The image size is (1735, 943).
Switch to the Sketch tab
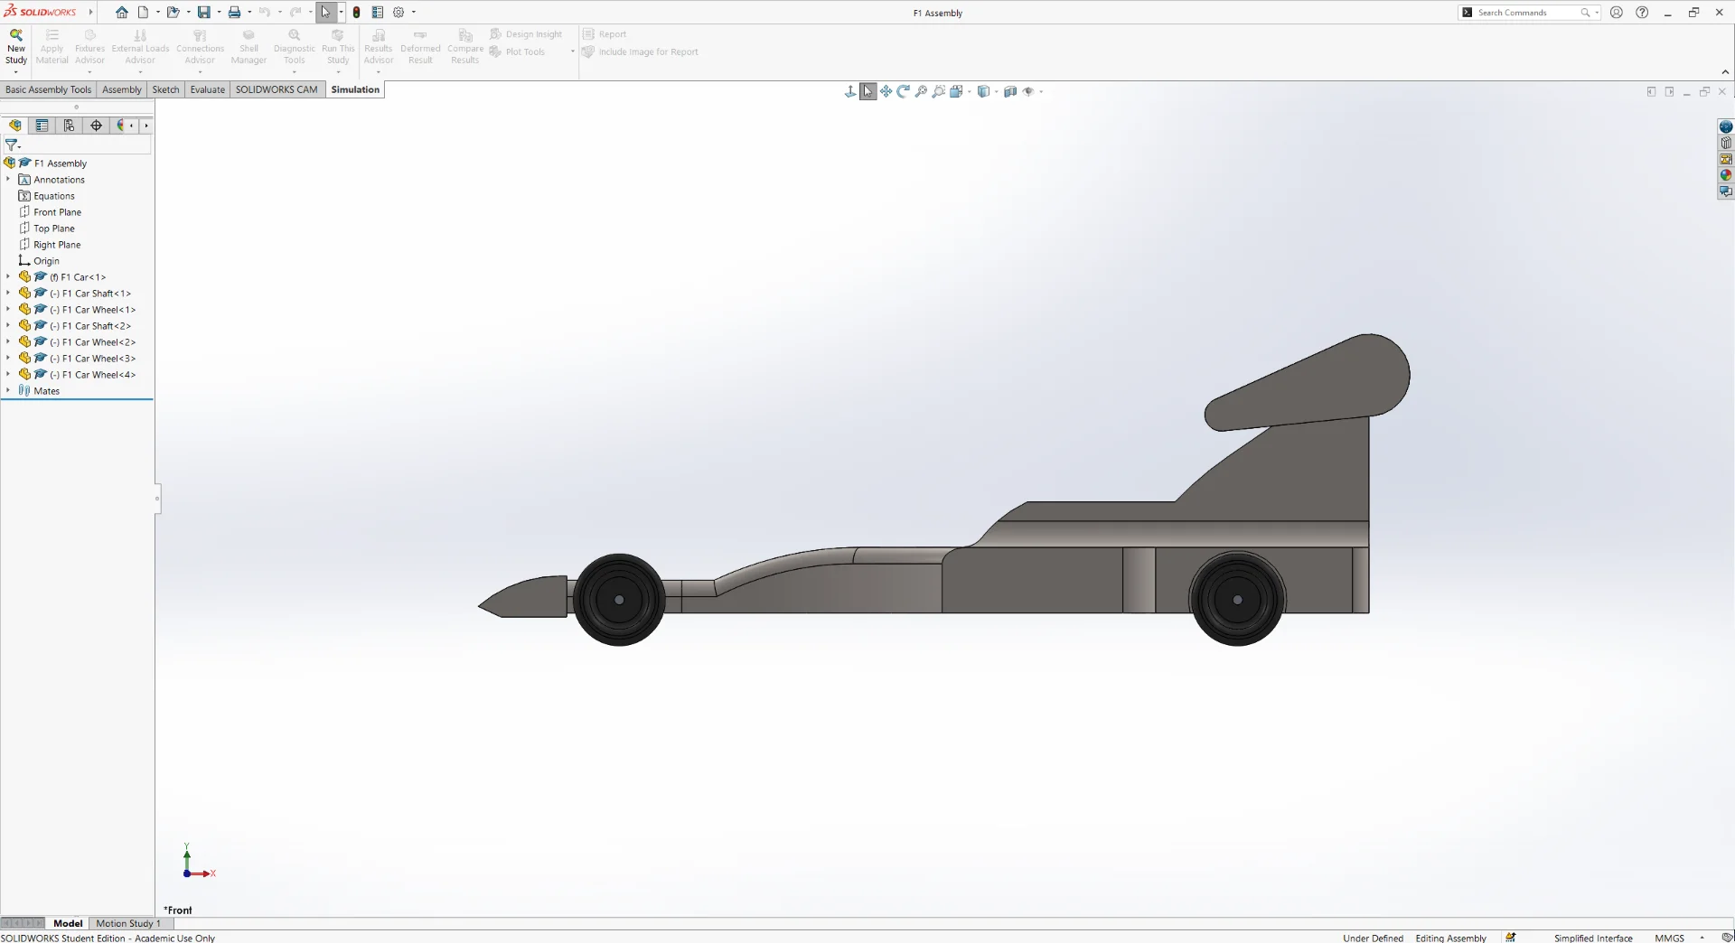coord(165,89)
